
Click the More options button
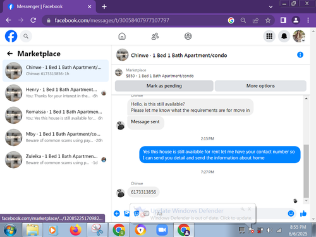[x=260, y=86]
